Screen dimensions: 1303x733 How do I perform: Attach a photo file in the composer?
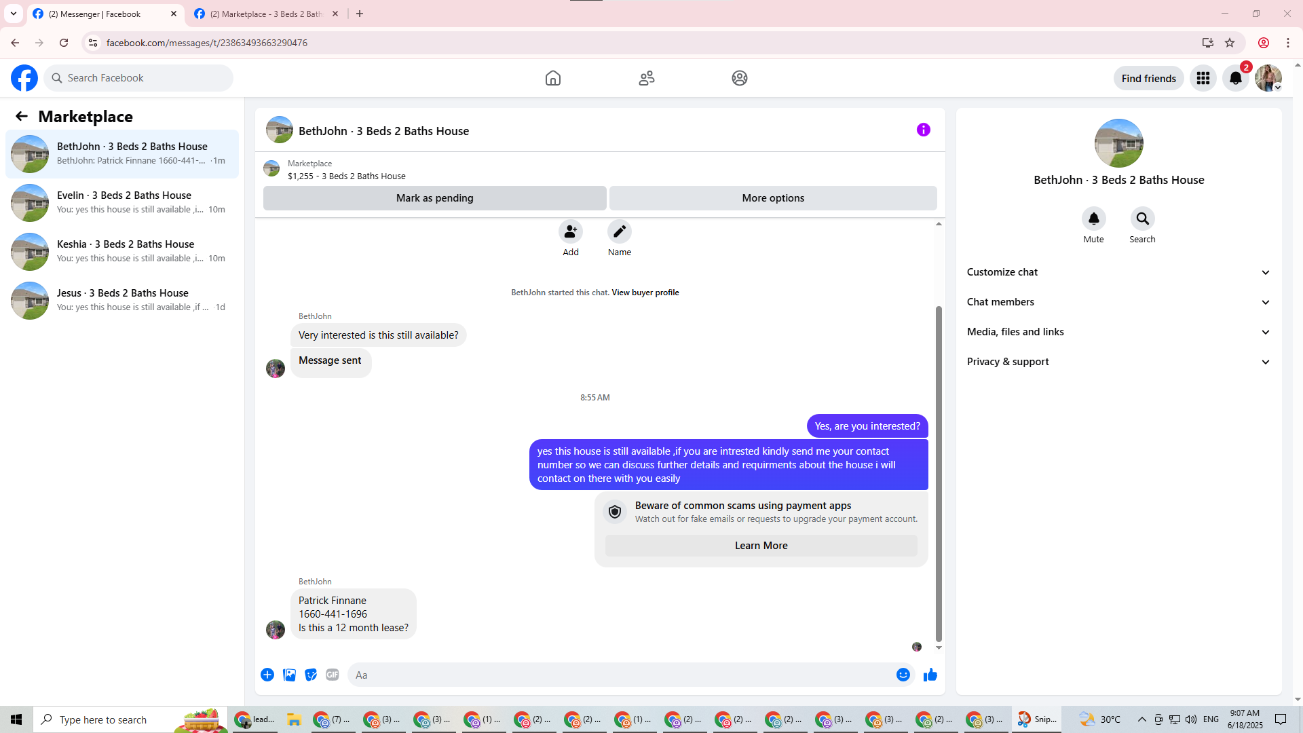[289, 675]
